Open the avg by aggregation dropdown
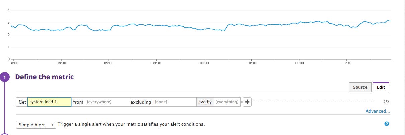The height and width of the screenshot is (135, 405). click(x=205, y=102)
